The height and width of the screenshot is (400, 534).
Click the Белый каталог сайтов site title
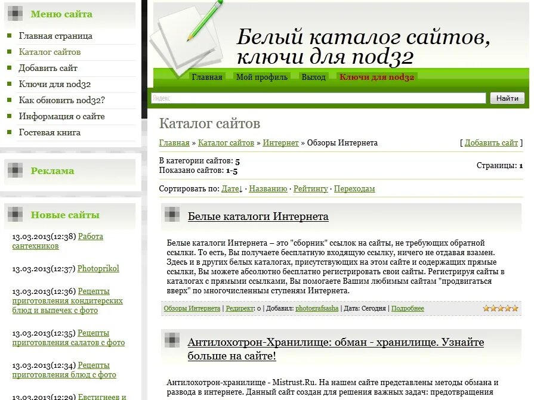point(363,46)
